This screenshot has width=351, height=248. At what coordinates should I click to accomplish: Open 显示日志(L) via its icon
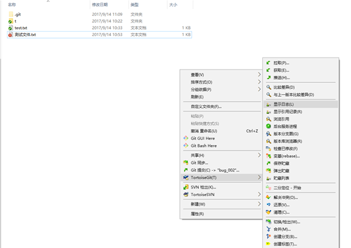point(269,104)
